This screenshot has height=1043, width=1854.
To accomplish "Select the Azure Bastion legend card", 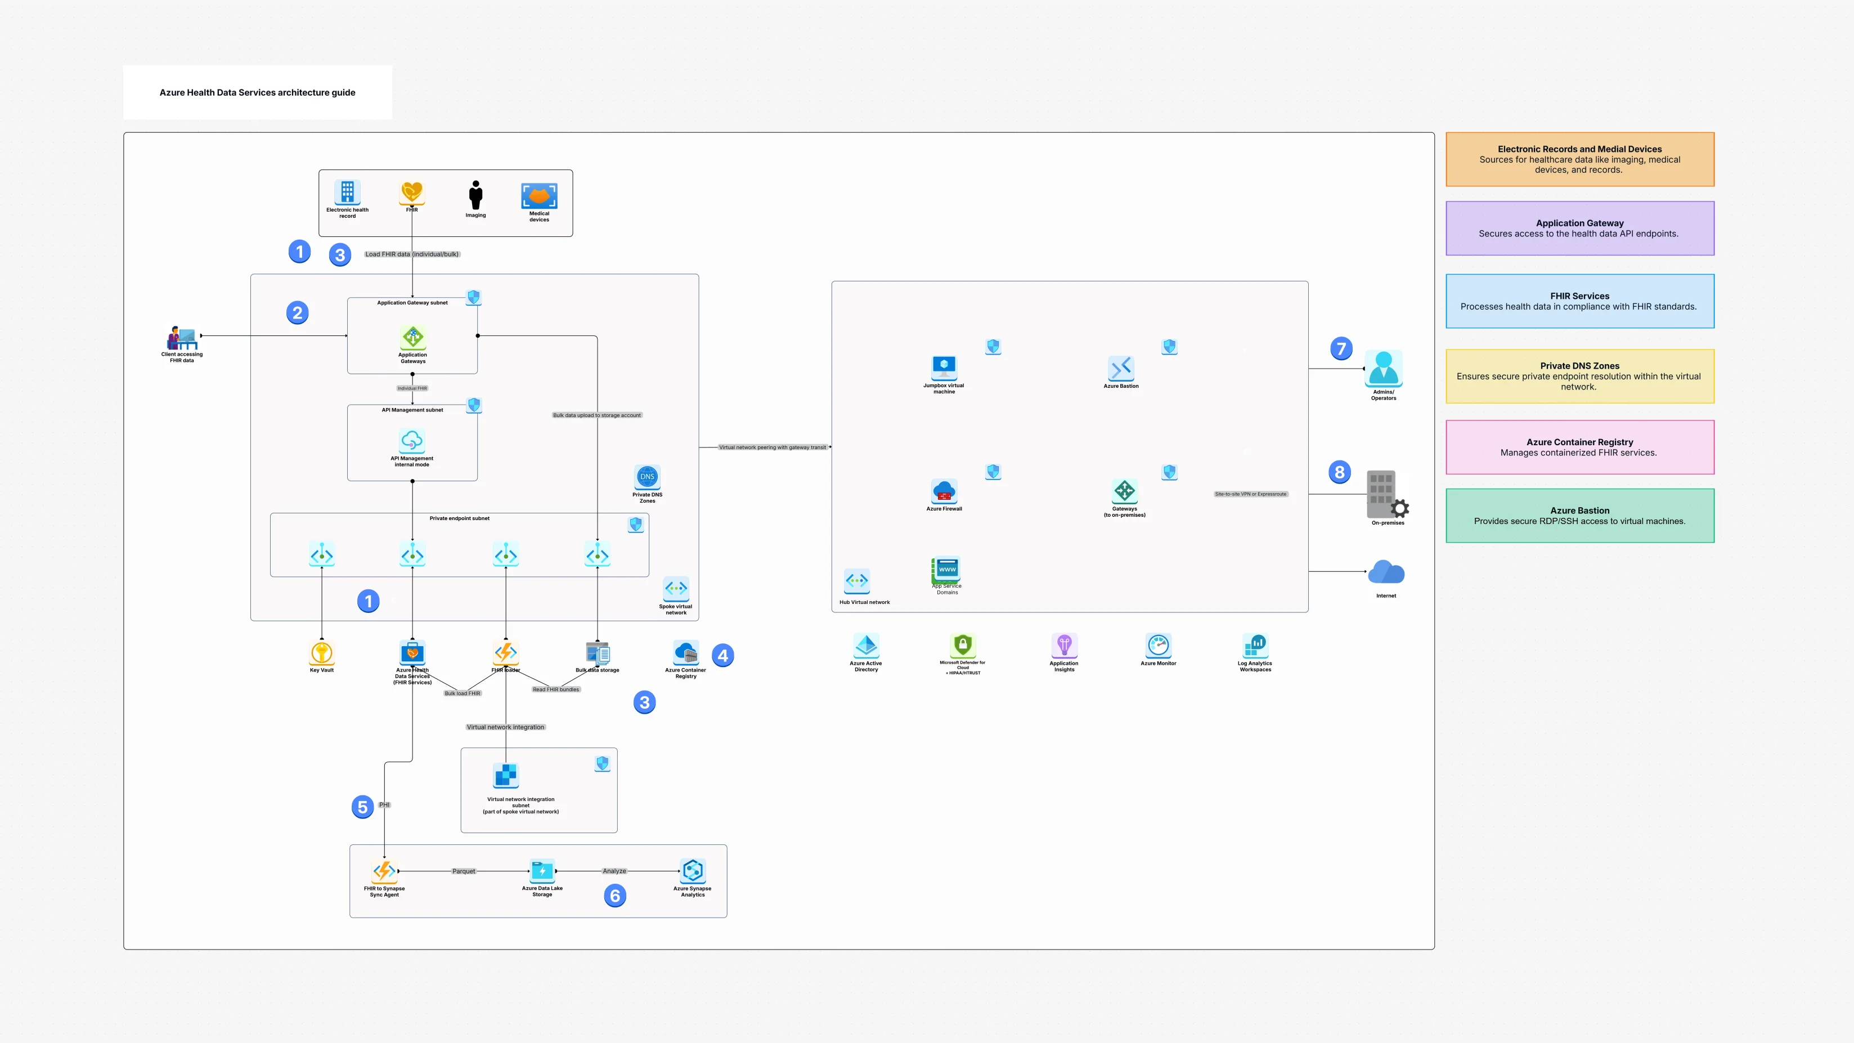I will point(1579,514).
